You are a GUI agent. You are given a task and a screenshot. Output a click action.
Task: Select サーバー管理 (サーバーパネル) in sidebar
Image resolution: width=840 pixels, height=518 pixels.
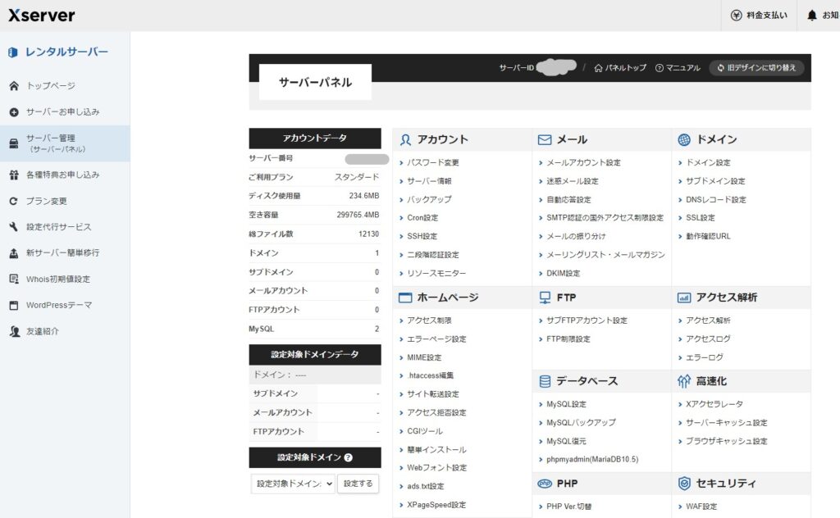[65, 143]
